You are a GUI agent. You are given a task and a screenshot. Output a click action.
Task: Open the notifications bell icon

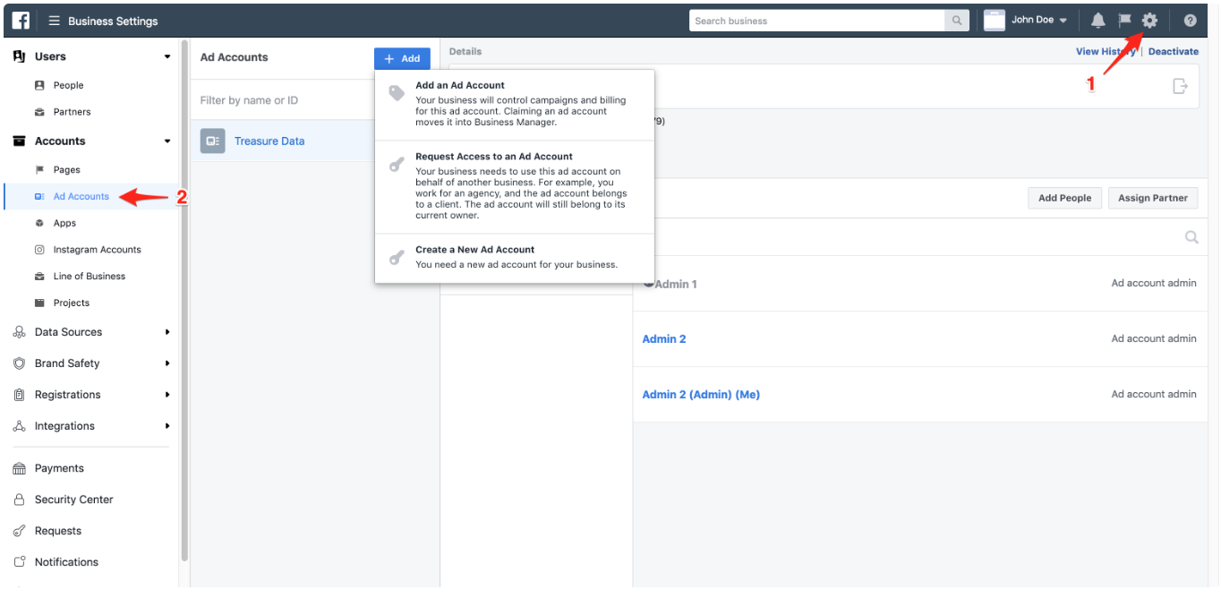pos(1097,21)
